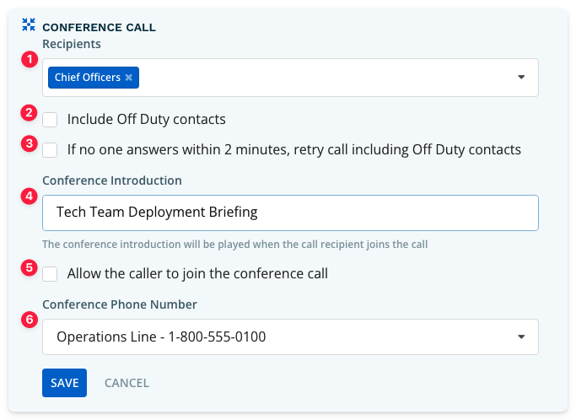Enable Include Off Duty contacts checkbox
The height and width of the screenshot is (420, 576).
tap(50, 120)
